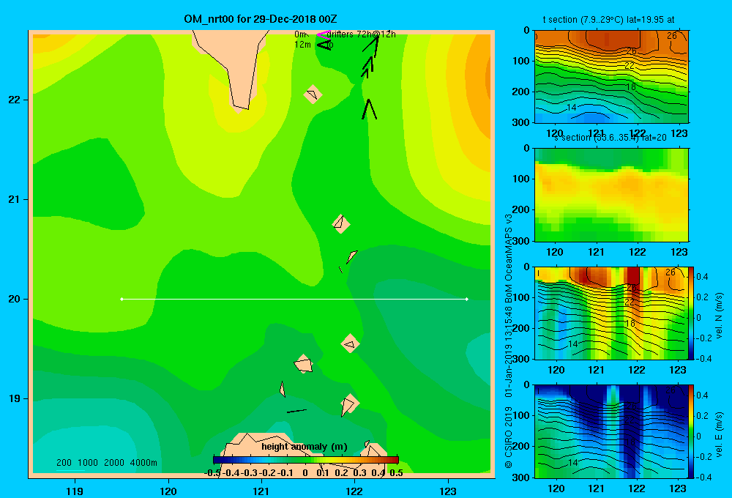The height and width of the screenshot is (498, 732).
Task: Click longitude label "123" on main map
Action: (448, 491)
